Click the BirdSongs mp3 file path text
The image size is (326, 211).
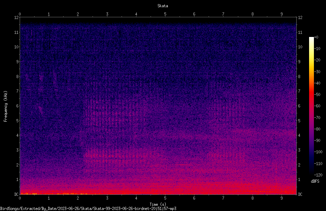point(88,209)
